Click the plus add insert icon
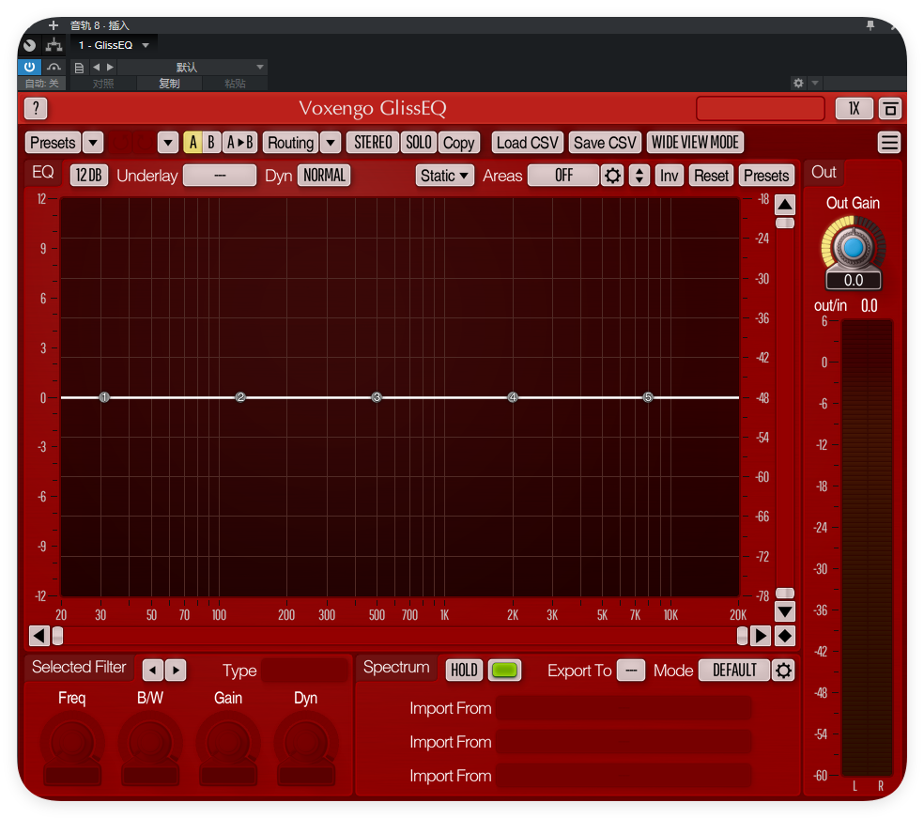The width and height of the screenshot is (924, 818). 54,25
